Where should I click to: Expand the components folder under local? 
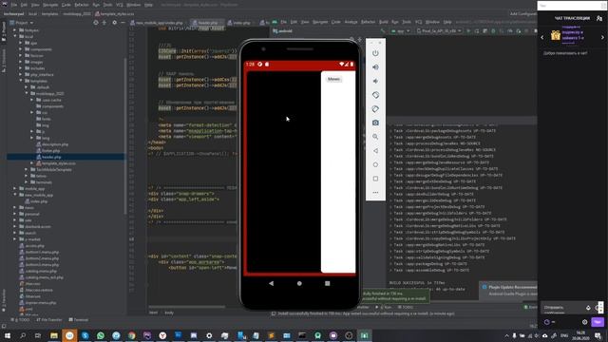pos(21,49)
